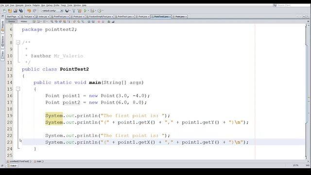Click the New File toolbar icon
Image resolution: width=311 pixels, height=175 pixels.
coord(4,11)
